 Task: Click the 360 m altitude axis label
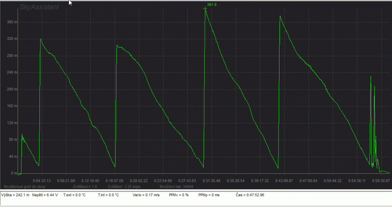[12, 22]
